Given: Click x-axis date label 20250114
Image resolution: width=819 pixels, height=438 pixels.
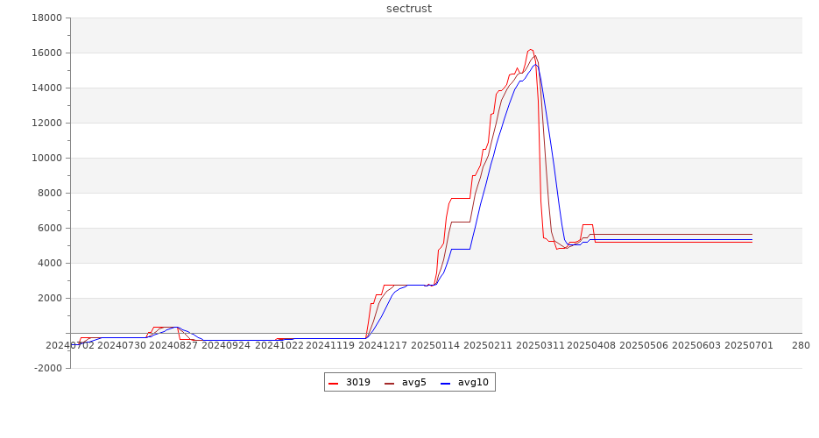Looking at the screenshot, I should [434, 345].
